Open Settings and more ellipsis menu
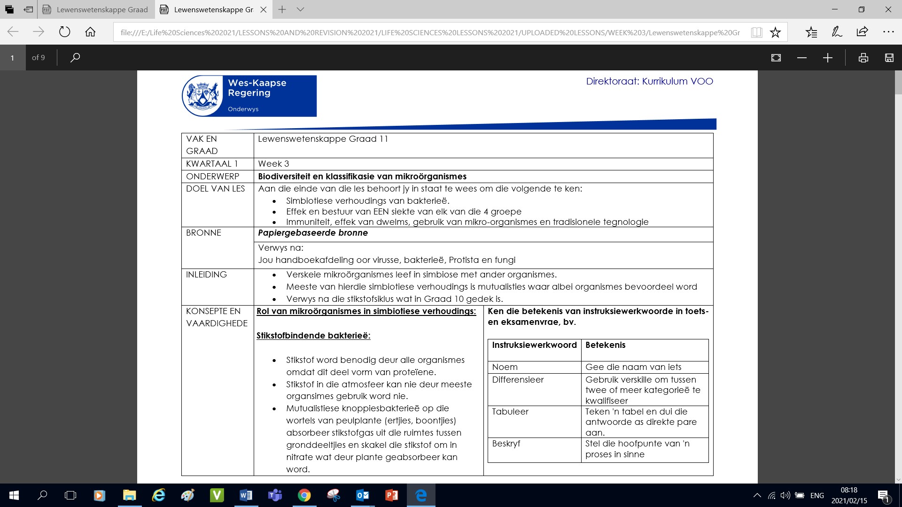 [888, 32]
